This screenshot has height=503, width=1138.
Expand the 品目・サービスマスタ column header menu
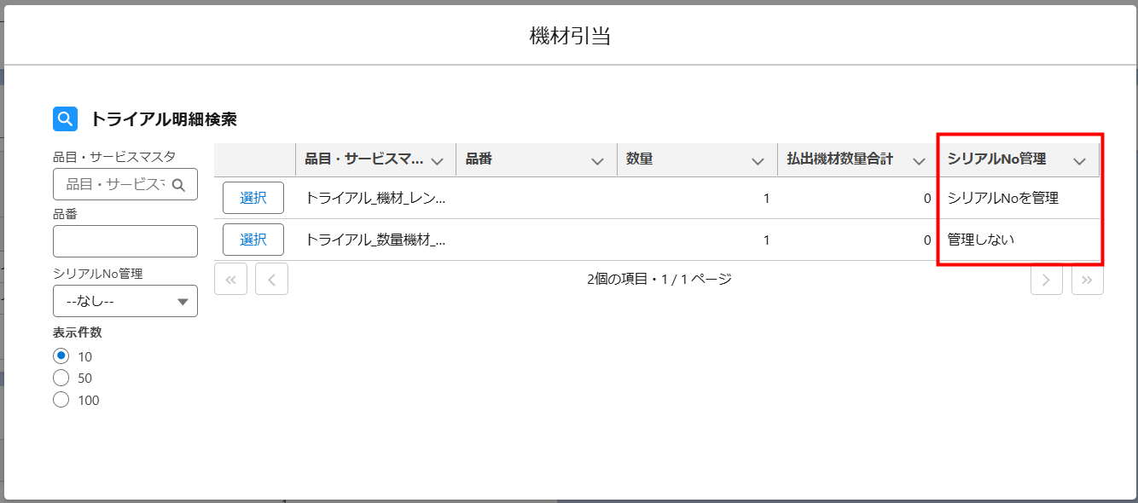[438, 160]
